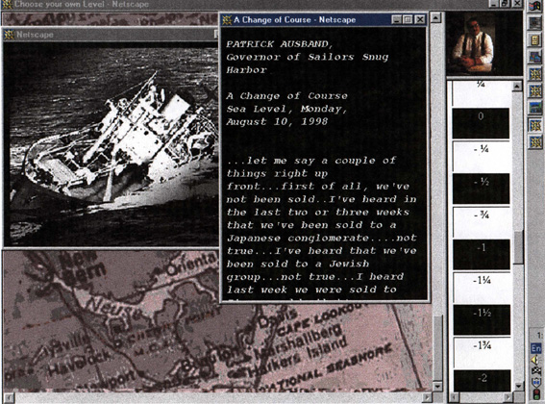Minimize the 'A Change of Course' window
Image resolution: width=545 pixels, height=404 pixels.
[x=397, y=20]
